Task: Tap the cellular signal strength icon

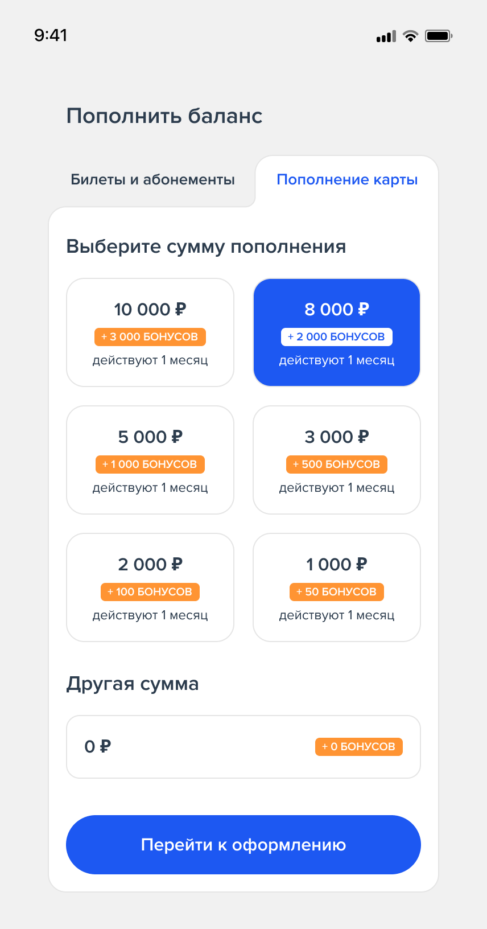Action: pos(386,37)
